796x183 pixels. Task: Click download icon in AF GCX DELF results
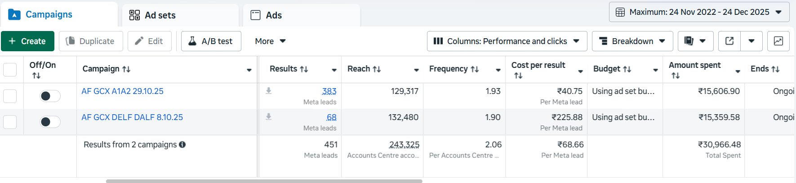click(268, 117)
